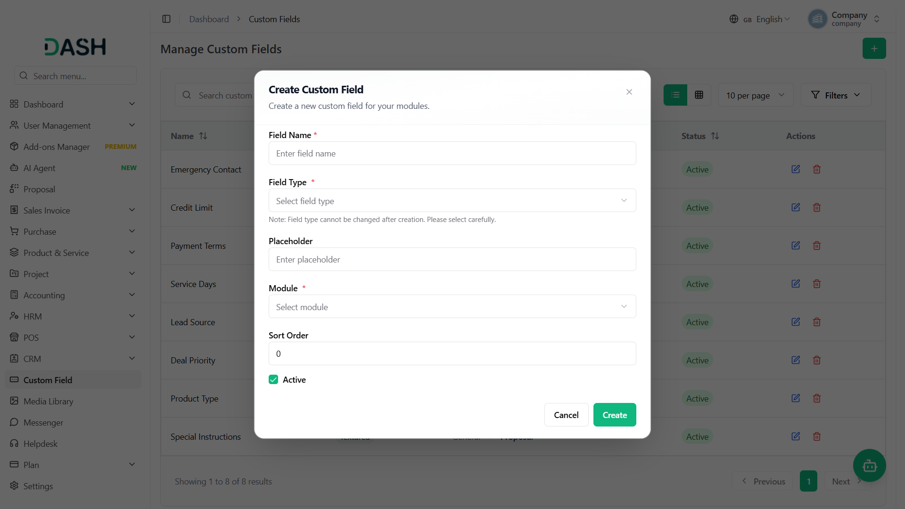The width and height of the screenshot is (905, 509).
Task: Switch to list view icon
Action: coord(675,95)
